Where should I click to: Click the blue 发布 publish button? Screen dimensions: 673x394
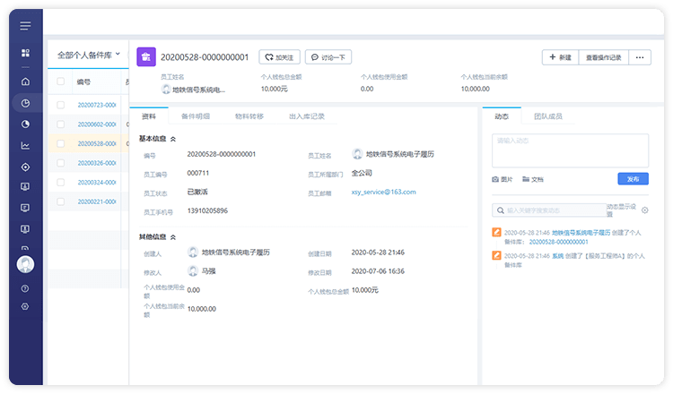click(x=634, y=179)
